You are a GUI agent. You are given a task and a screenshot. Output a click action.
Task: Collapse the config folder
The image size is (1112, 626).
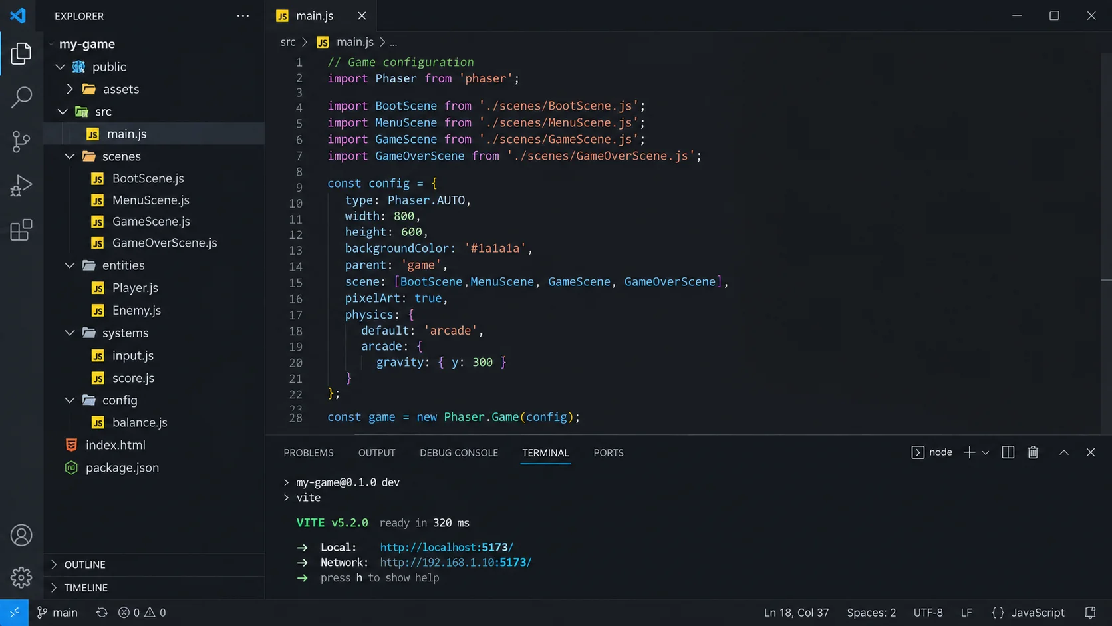click(70, 400)
